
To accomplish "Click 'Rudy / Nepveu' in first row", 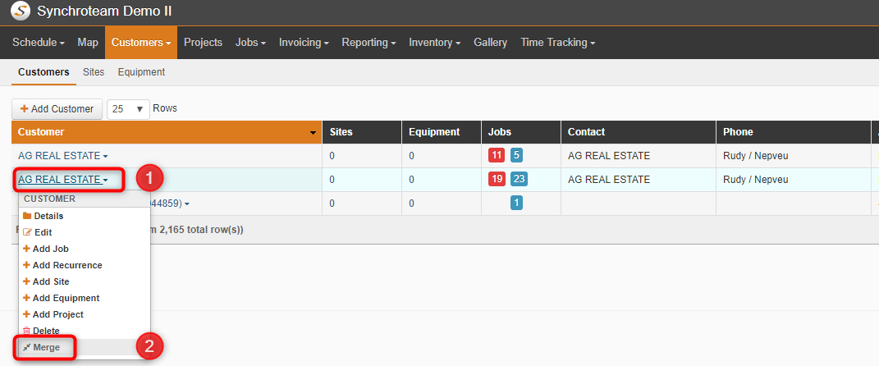I will (756, 156).
